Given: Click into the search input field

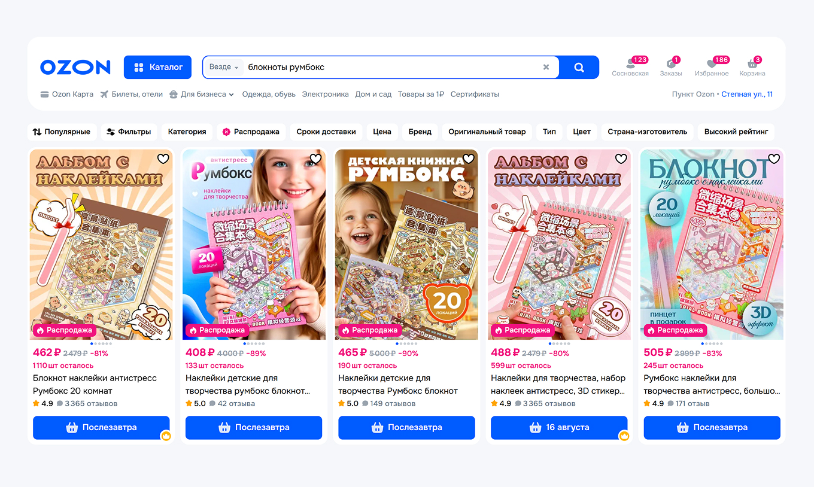Looking at the screenshot, I should [x=392, y=67].
